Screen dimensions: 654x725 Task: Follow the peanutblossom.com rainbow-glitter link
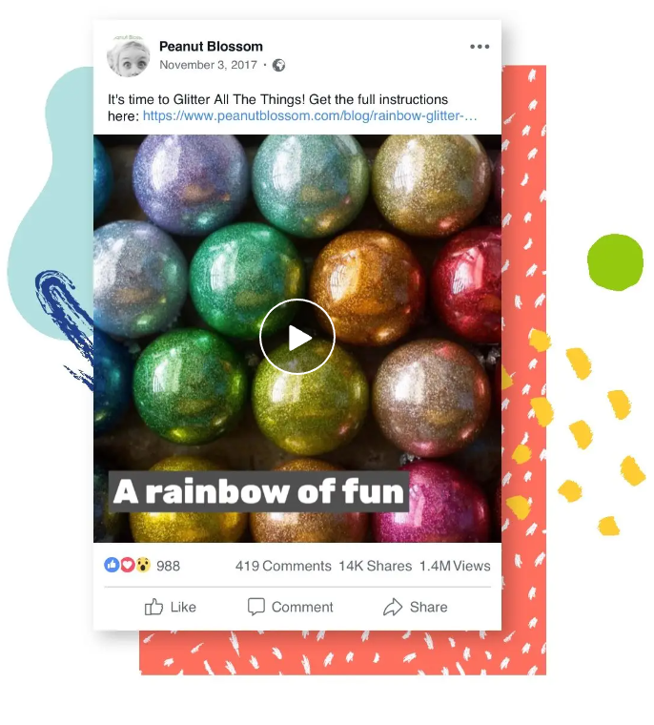[310, 115]
